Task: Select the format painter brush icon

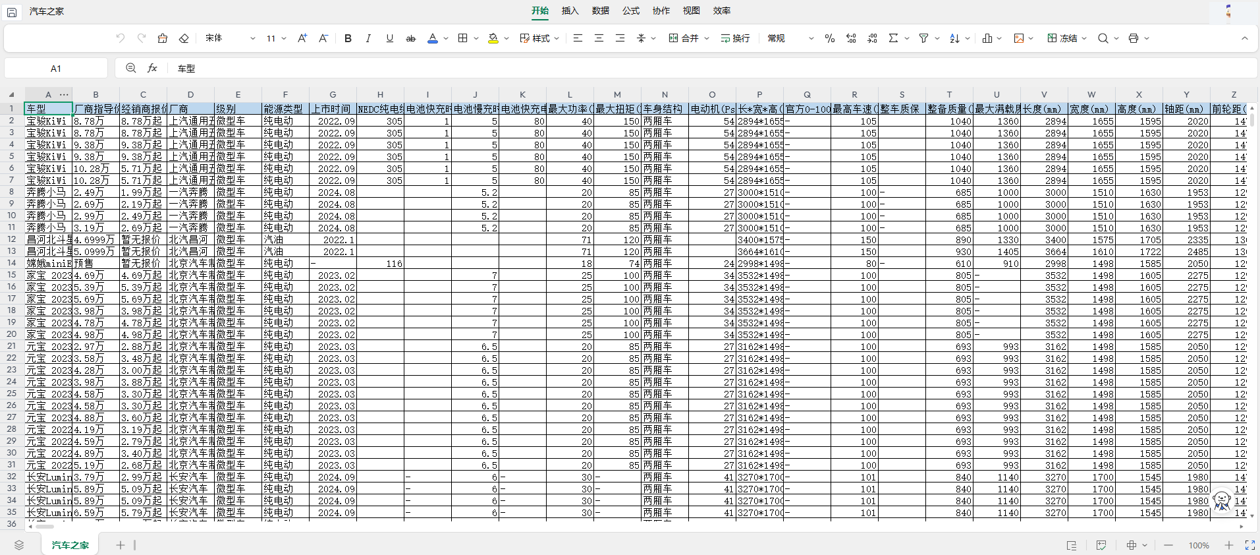Action: click(163, 38)
